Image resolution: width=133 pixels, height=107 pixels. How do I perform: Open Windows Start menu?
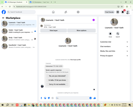(2, 105)
